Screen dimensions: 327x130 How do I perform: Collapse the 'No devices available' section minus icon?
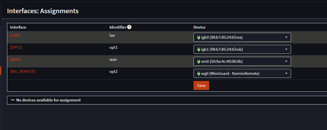point(13,100)
